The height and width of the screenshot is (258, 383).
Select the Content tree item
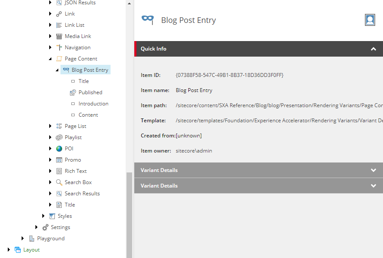click(88, 115)
